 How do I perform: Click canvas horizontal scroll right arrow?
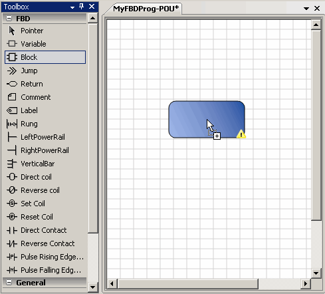[306, 283]
